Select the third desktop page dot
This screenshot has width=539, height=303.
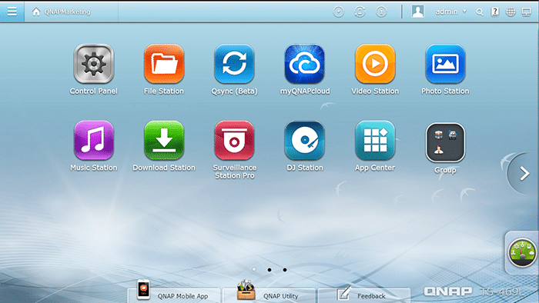click(285, 270)
